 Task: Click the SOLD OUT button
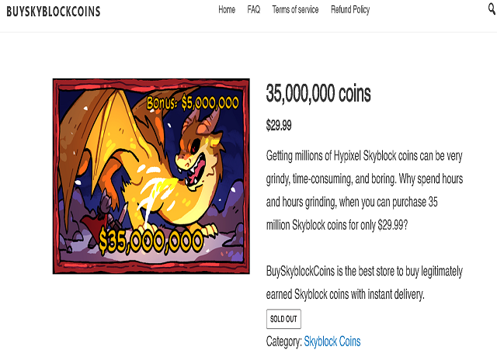[283, 319]
